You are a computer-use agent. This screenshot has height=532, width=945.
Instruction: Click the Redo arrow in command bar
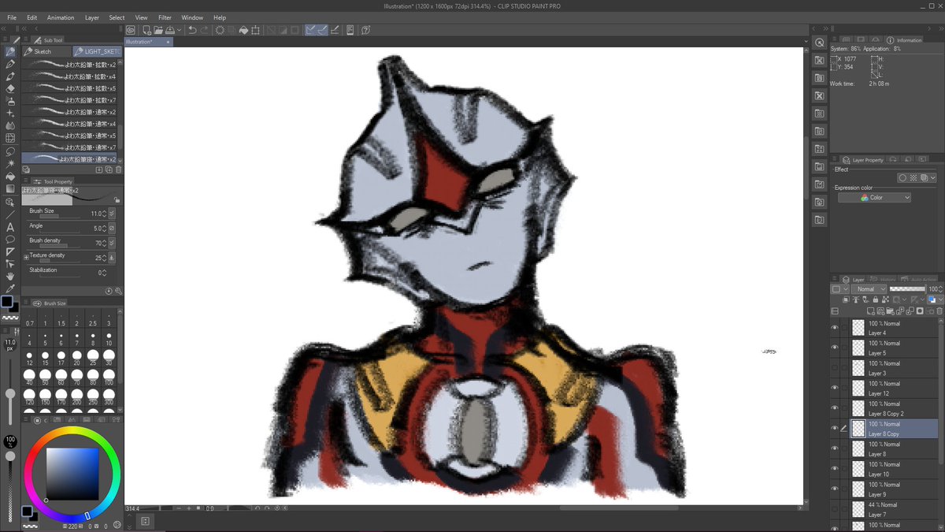(x=205, y=30)
